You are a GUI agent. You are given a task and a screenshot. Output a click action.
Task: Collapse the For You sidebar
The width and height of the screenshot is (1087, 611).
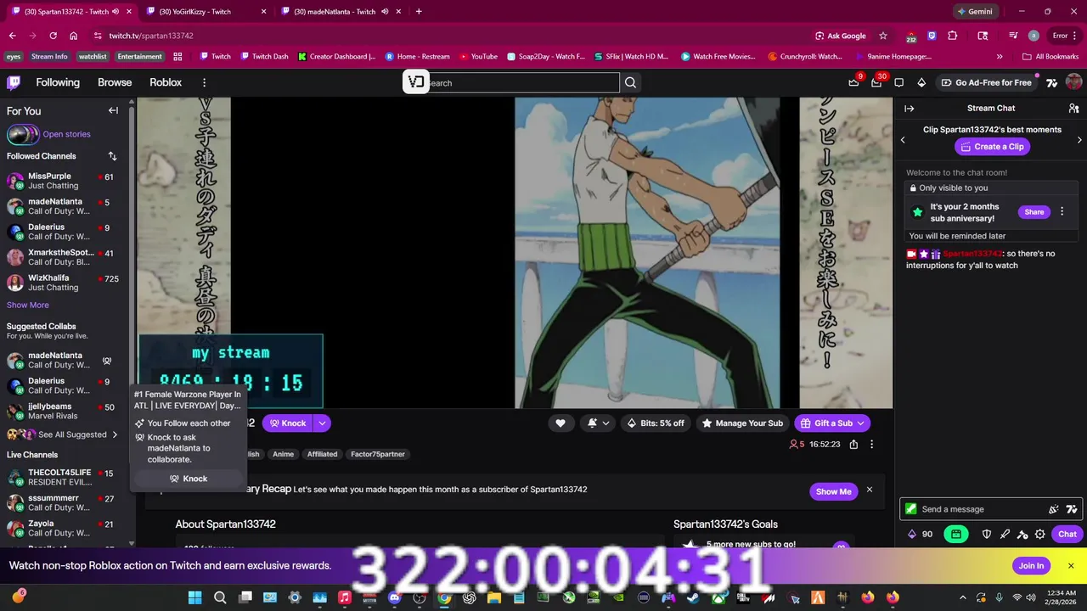113,110
